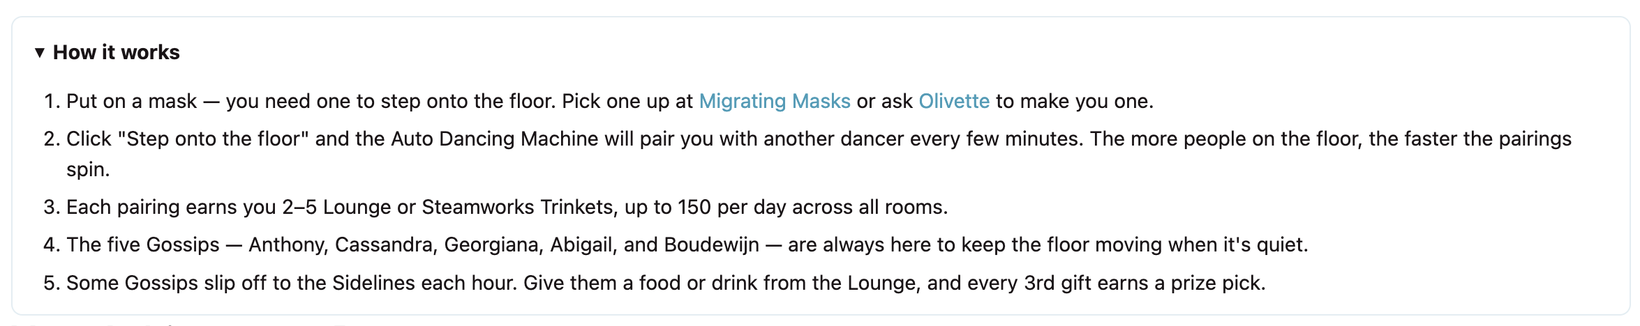1640x326 pixels.
Task: Open the Migrating Masks link
Action: point(775,101)
